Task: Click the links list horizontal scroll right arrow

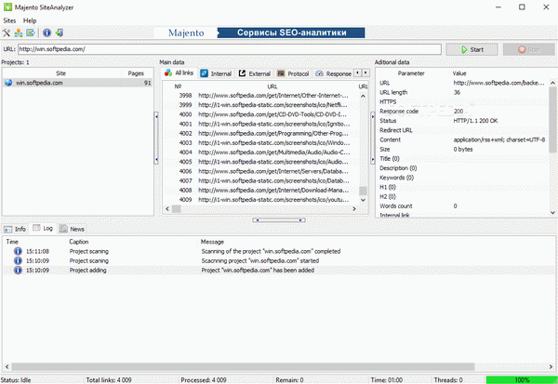Action: pyautogui.click(x=354, y=209)
